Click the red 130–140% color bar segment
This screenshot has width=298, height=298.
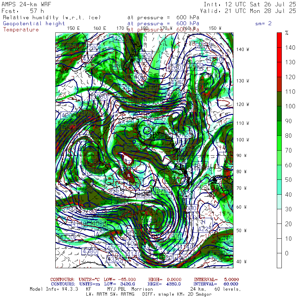pos(279,55)
